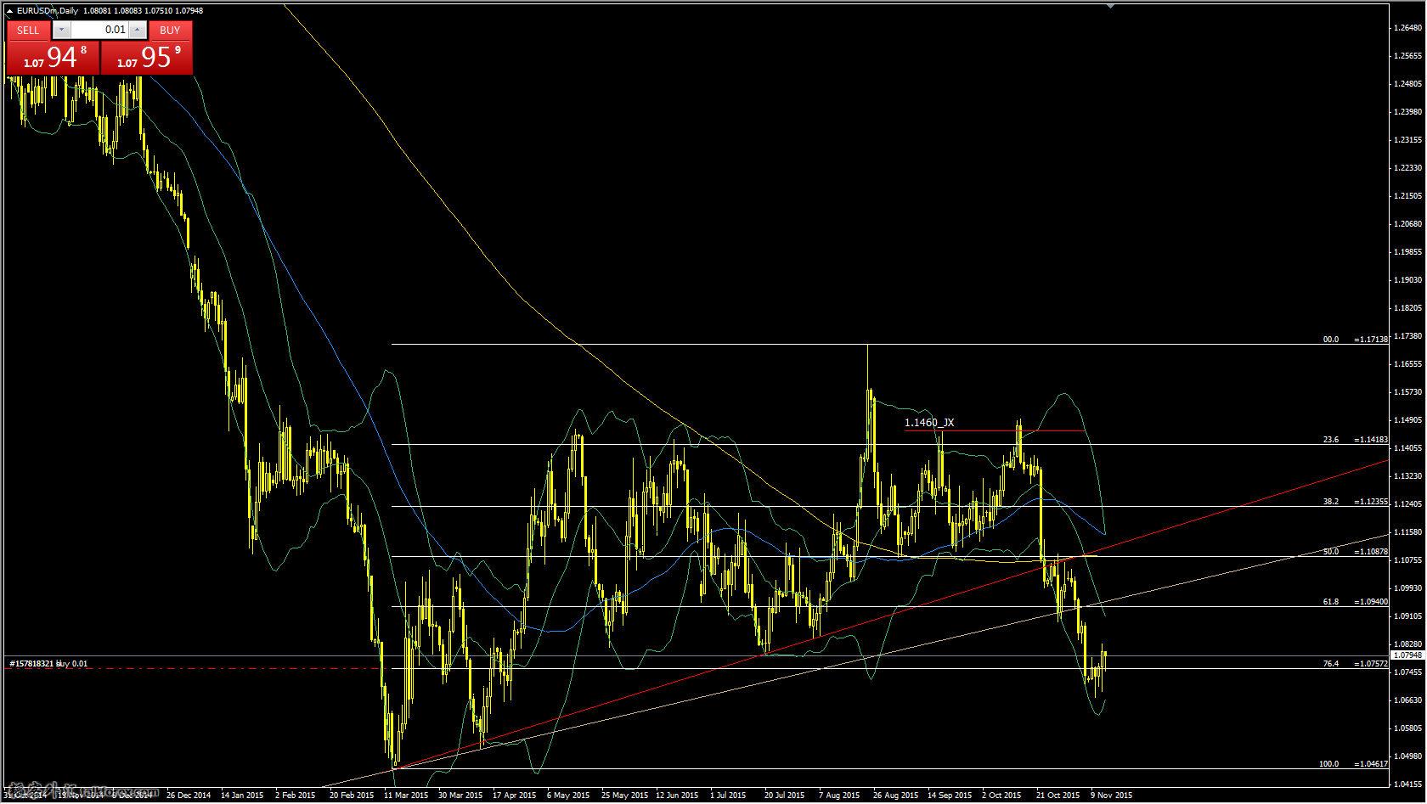Click the =1.04617 Fibonacci price value
1427x804 pixels.
(x=1371, y=763)
